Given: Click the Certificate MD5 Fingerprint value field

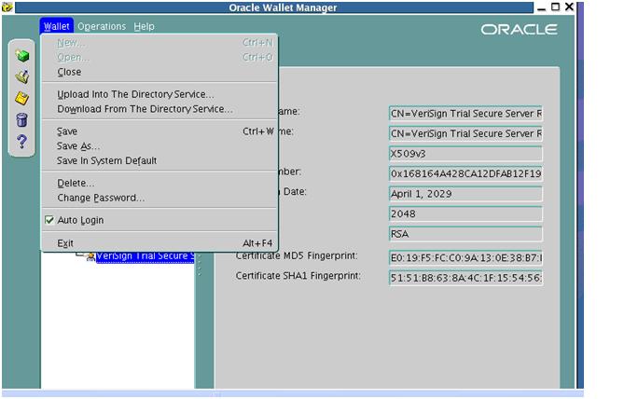Looking at the screenshot, I should 465,257.
